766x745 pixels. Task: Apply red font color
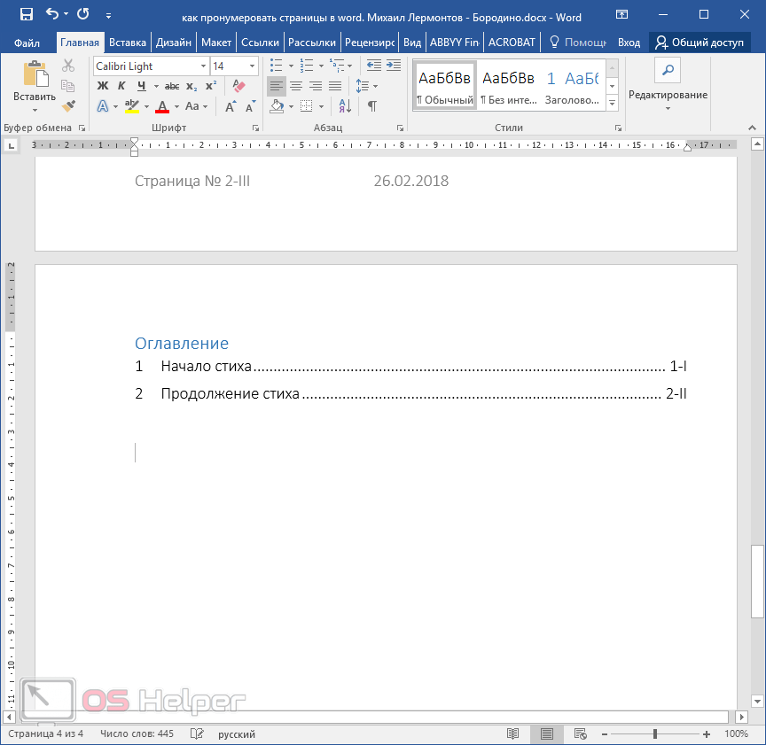click(162, 106)
